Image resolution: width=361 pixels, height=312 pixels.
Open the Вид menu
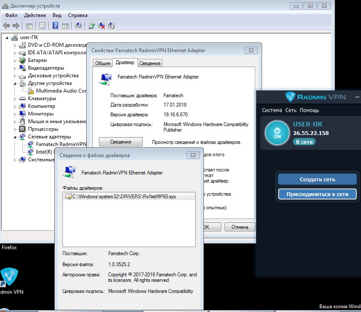[x=57, y=15]
